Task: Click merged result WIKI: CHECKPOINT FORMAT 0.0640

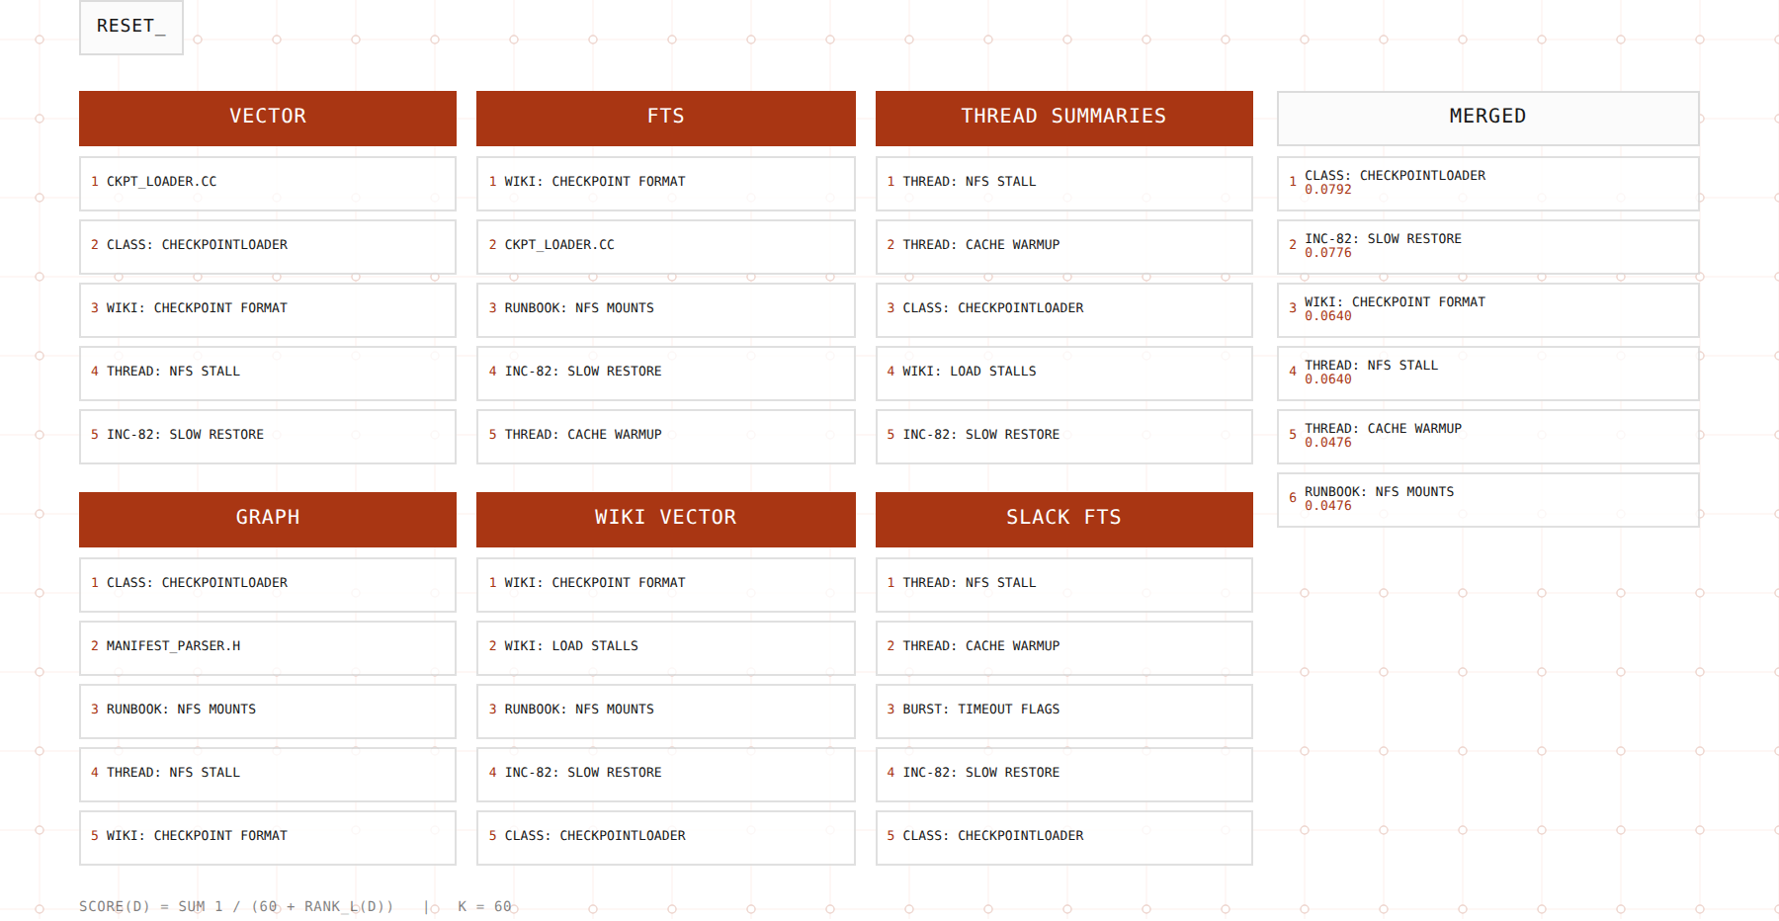Action: click(1488, 310)
